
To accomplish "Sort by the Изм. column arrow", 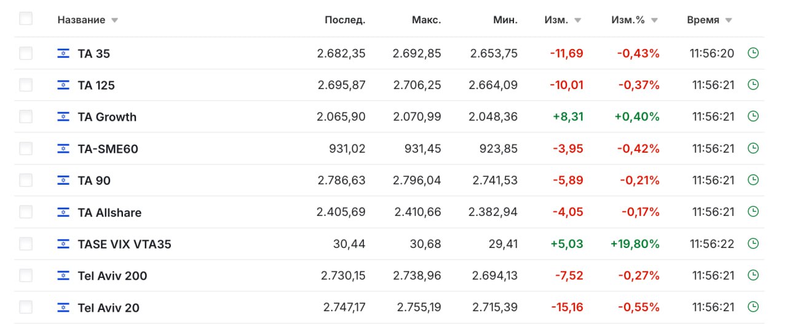I will click(x=578, y=20).
